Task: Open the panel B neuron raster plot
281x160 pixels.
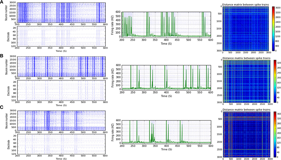Action: click(61, 66)
